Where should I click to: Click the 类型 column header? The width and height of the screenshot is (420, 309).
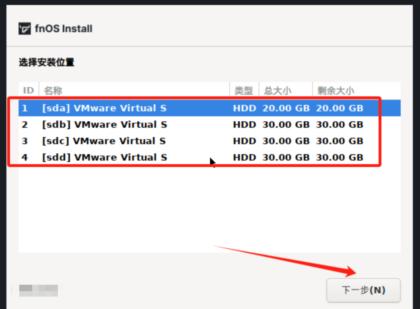tap(244, 91)
